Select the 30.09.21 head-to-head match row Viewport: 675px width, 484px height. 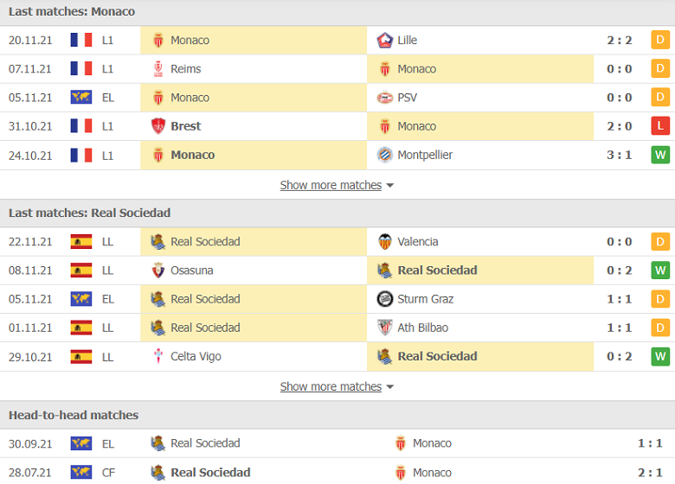coord(337,443)
